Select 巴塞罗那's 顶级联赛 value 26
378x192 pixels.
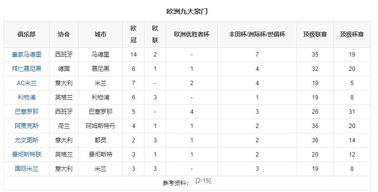click(x=315, y=112)
